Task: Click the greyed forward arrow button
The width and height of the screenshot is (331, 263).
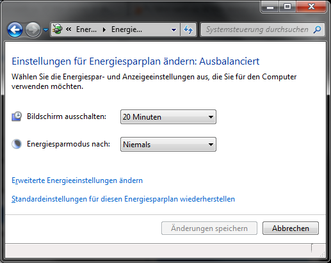Action: [x=33, y=29]
